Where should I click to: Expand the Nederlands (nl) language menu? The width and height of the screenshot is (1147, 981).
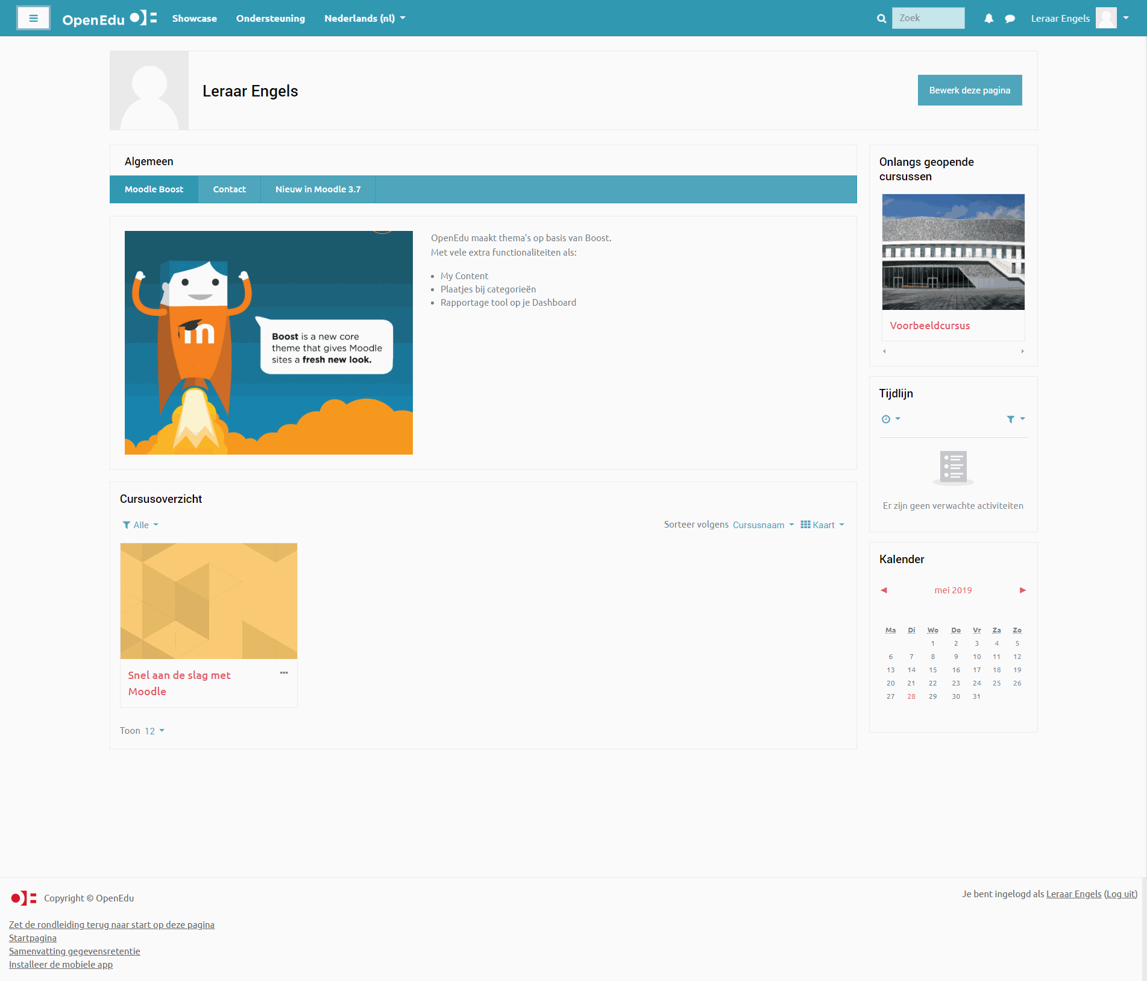[365, 19]
